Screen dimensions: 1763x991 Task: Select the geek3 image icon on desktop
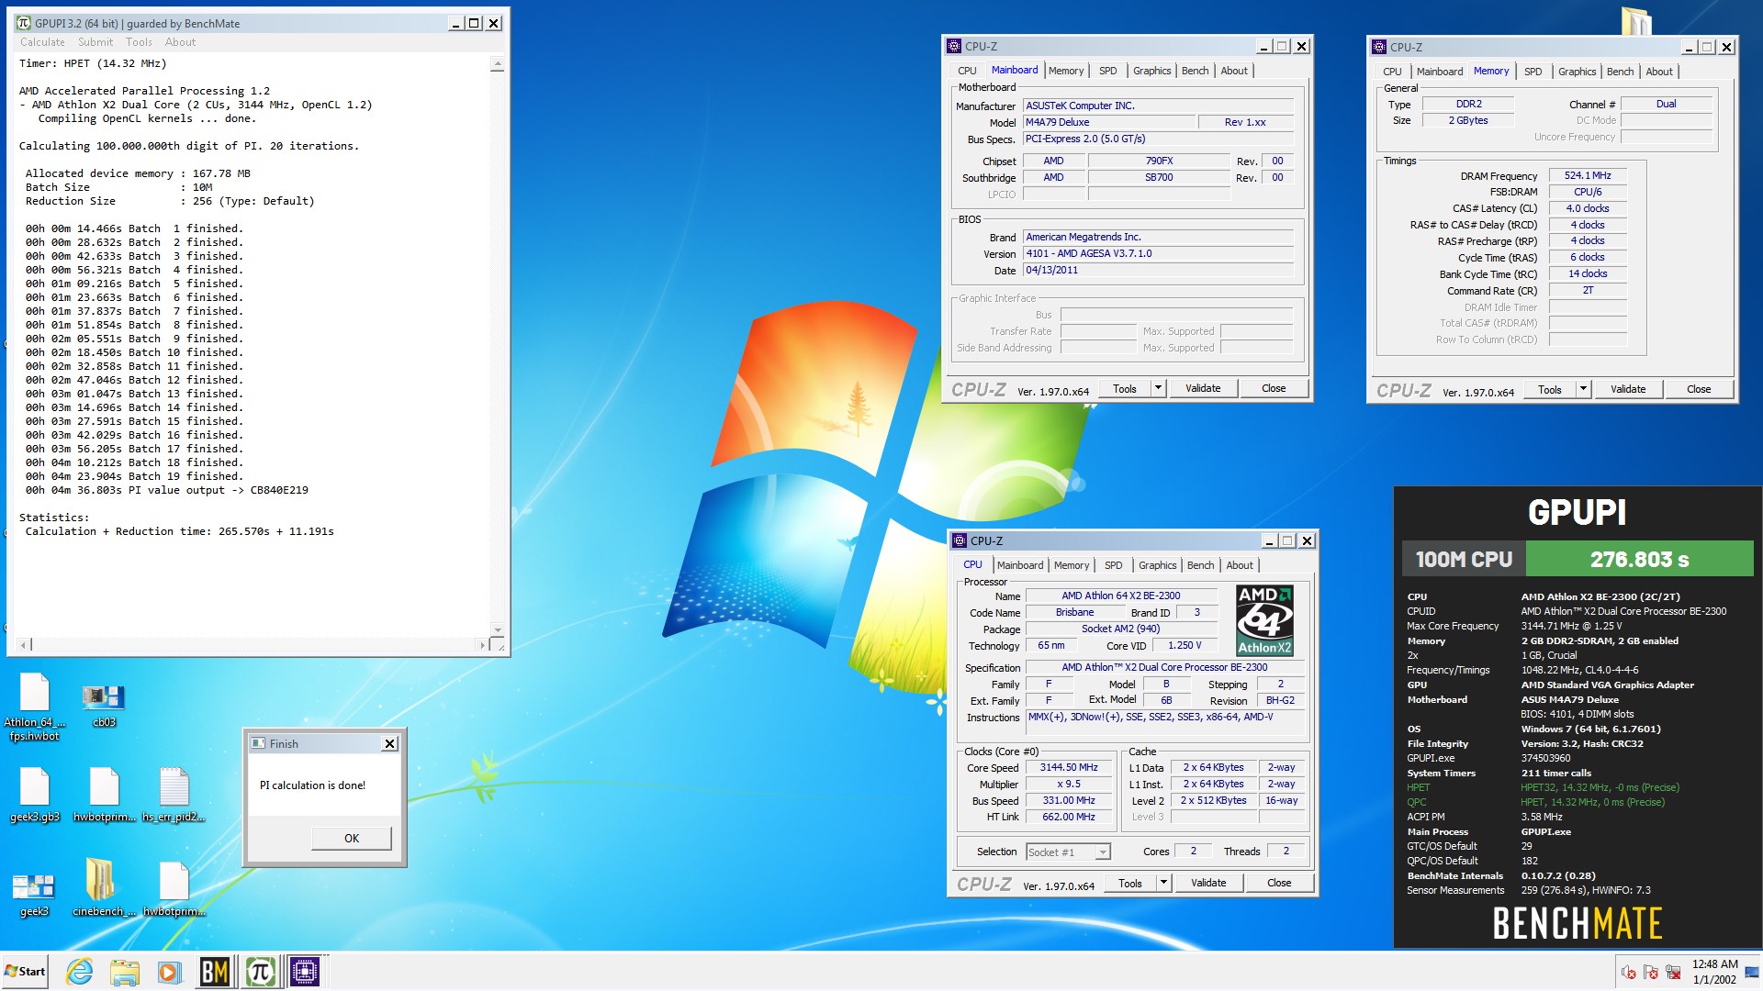(x=34, y=894)
